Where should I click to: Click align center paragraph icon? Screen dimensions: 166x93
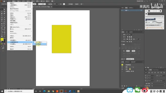tap(149, 73)
